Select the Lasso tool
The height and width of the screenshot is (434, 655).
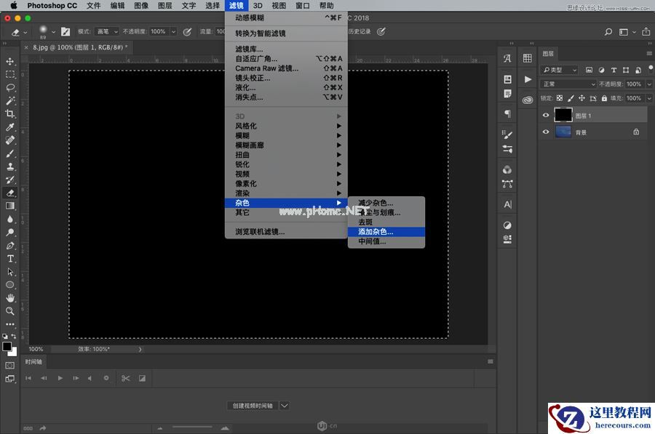point(10,87)
